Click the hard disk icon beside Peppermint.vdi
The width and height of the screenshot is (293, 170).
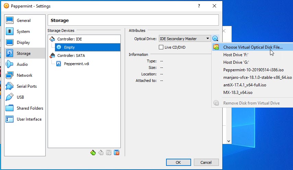(x=58, y=64)
